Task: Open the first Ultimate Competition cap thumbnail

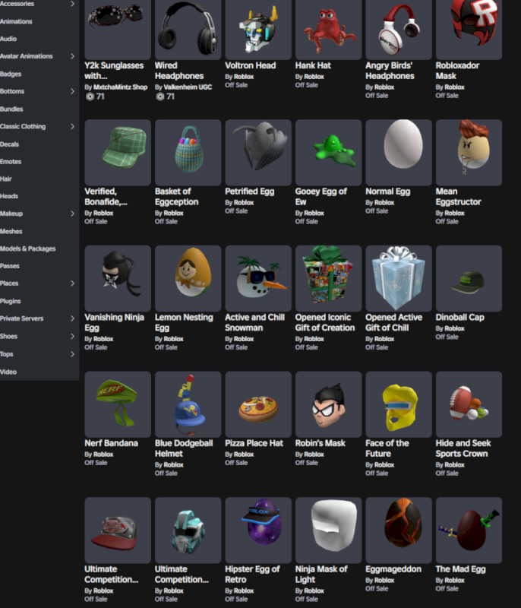Action: 118,530
